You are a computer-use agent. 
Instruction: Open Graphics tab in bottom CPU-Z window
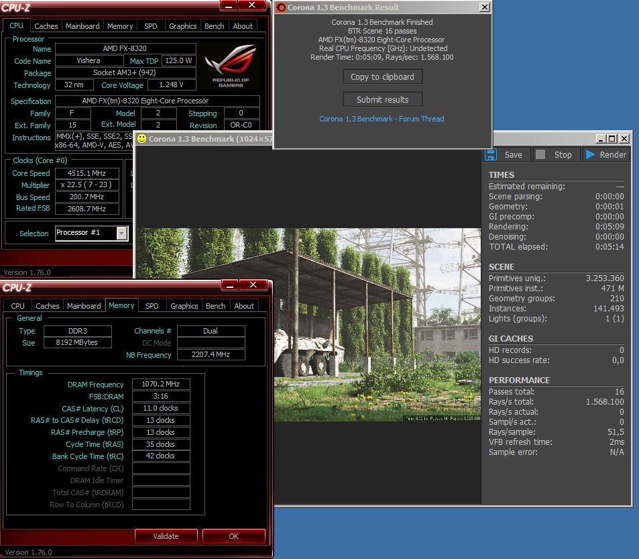pos(184,306)
